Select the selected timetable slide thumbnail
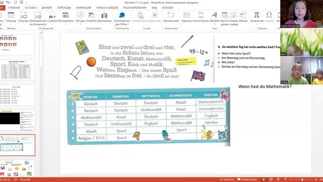Viewport: 323px width, 182px height. point(18,145)
